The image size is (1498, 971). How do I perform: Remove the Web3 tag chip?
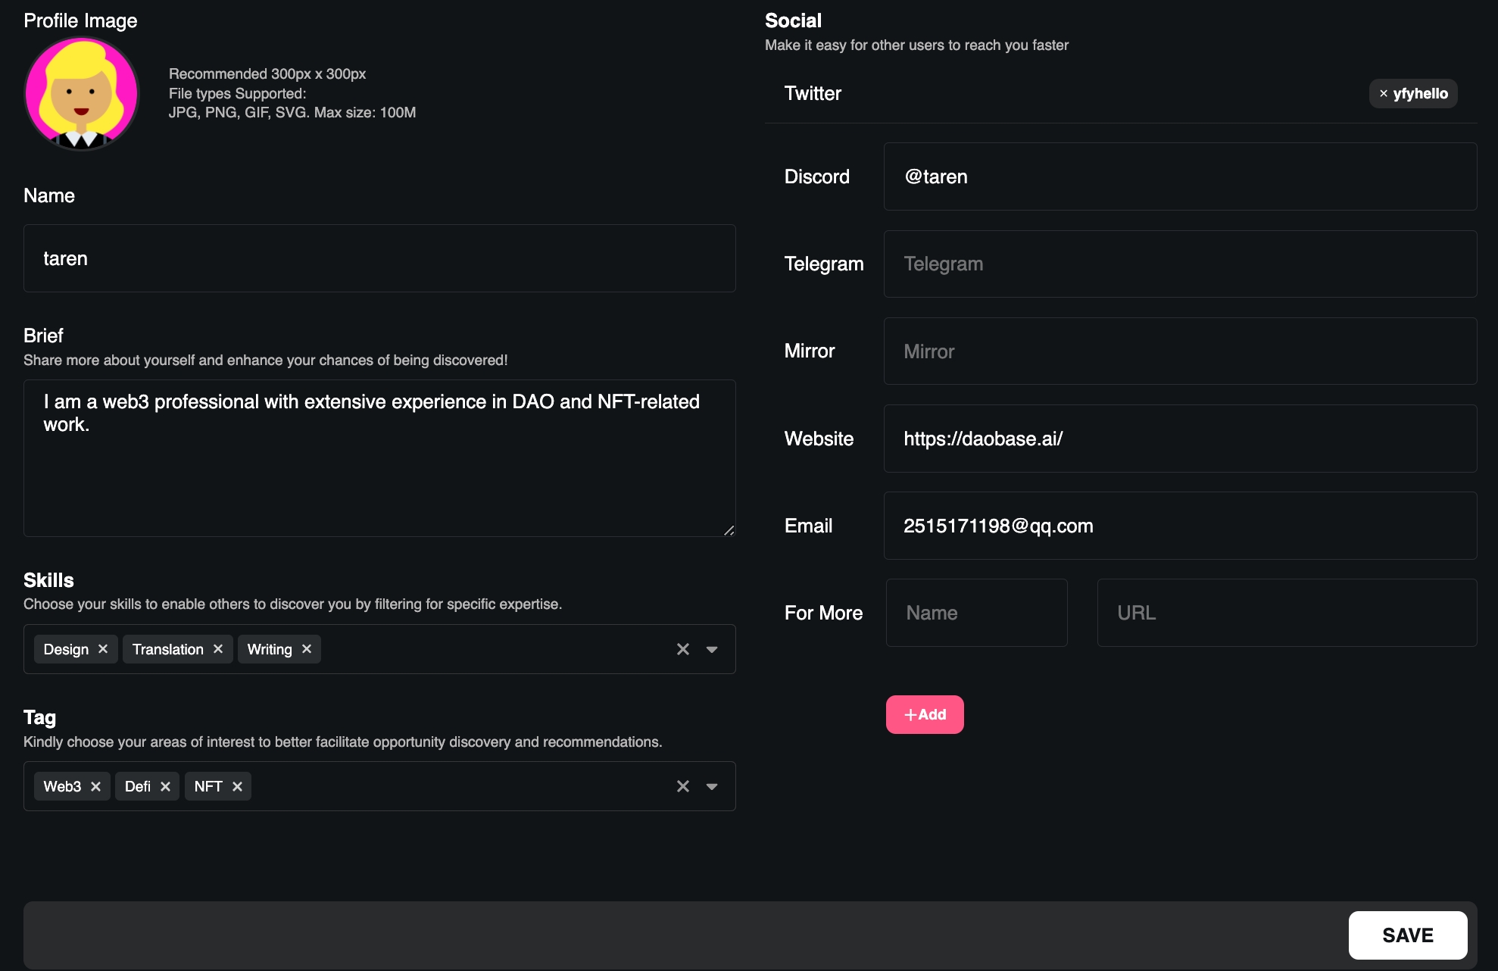[95, 786]
